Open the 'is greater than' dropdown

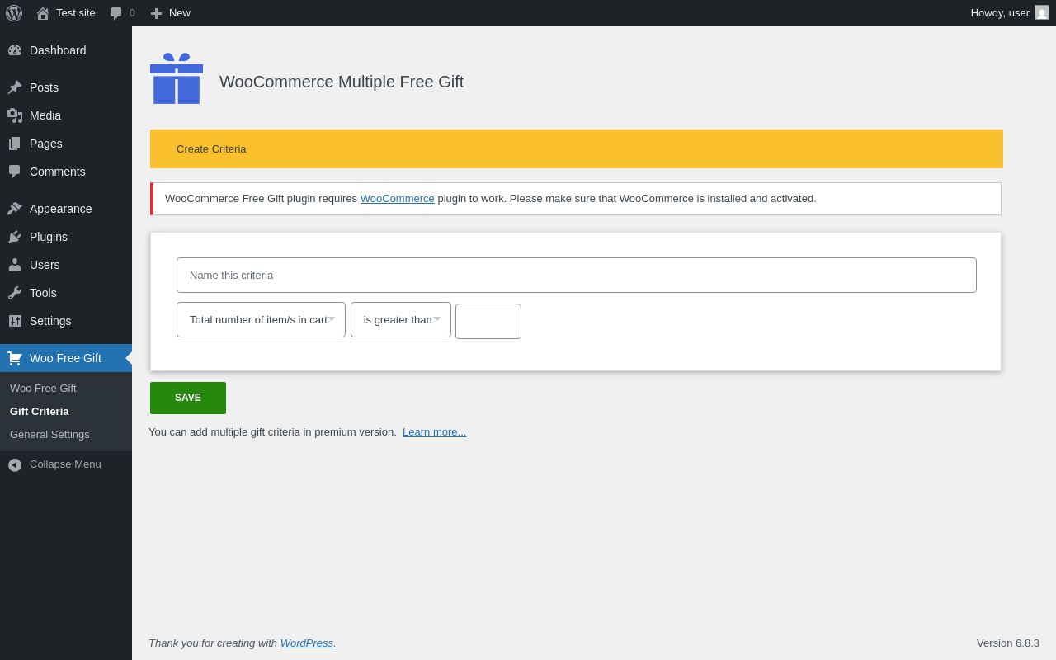[401, 320]
